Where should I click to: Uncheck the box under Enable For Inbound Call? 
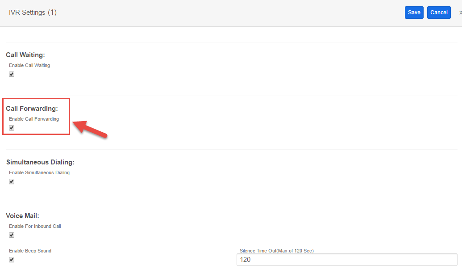coord(12,235)
